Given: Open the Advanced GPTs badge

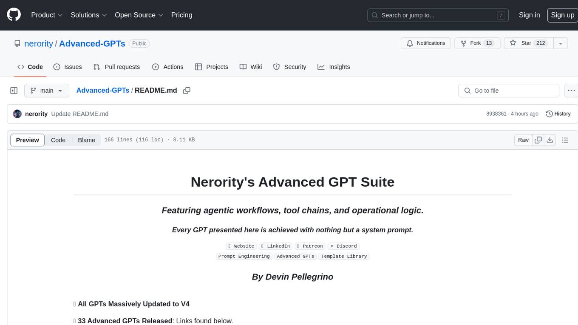Looking at the screenshot, I should click(x=295, y=256).
